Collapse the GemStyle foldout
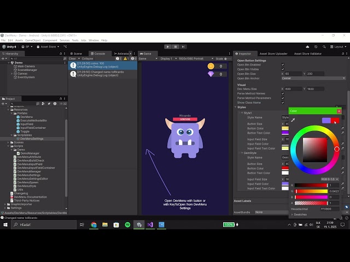 (x=242, y=153)
